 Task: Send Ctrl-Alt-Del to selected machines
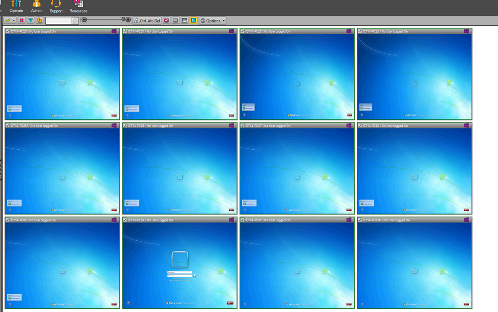(147, 20)
